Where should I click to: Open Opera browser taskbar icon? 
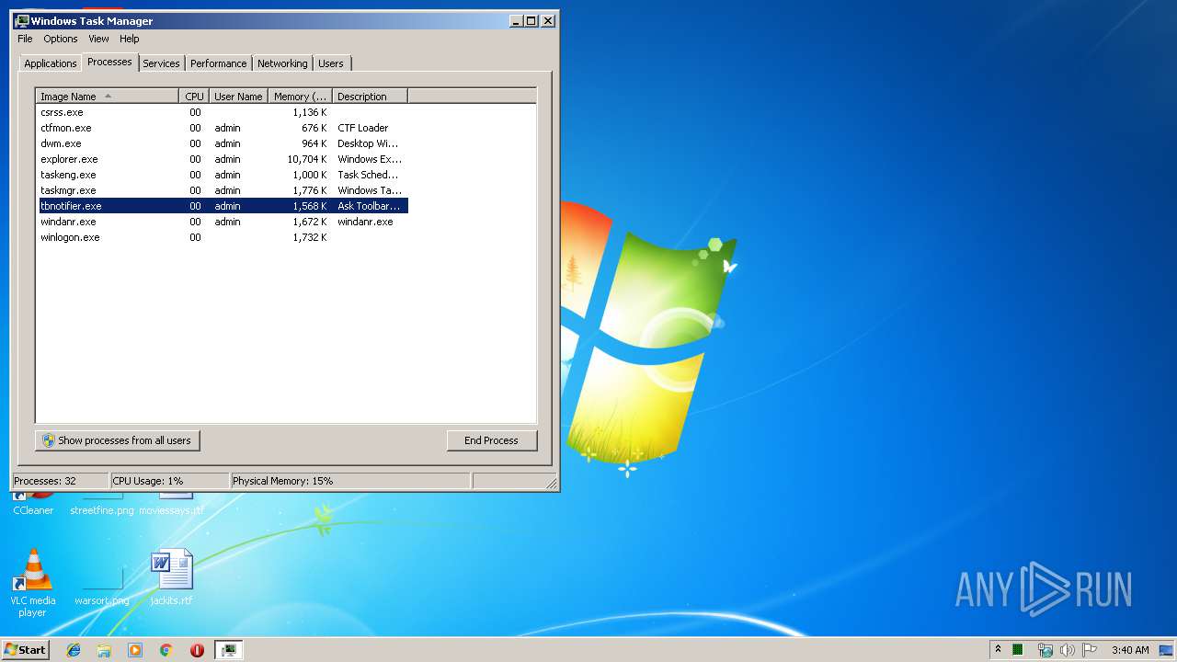tap(197, 650)
